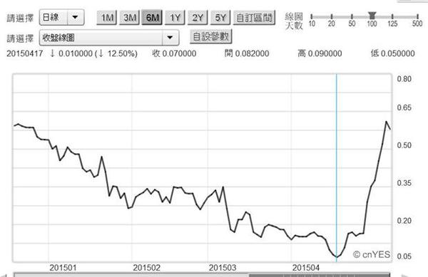Click the closing value 收 0.070000
The height and width of the screenshot is (277, 428).
click(174, 53)
